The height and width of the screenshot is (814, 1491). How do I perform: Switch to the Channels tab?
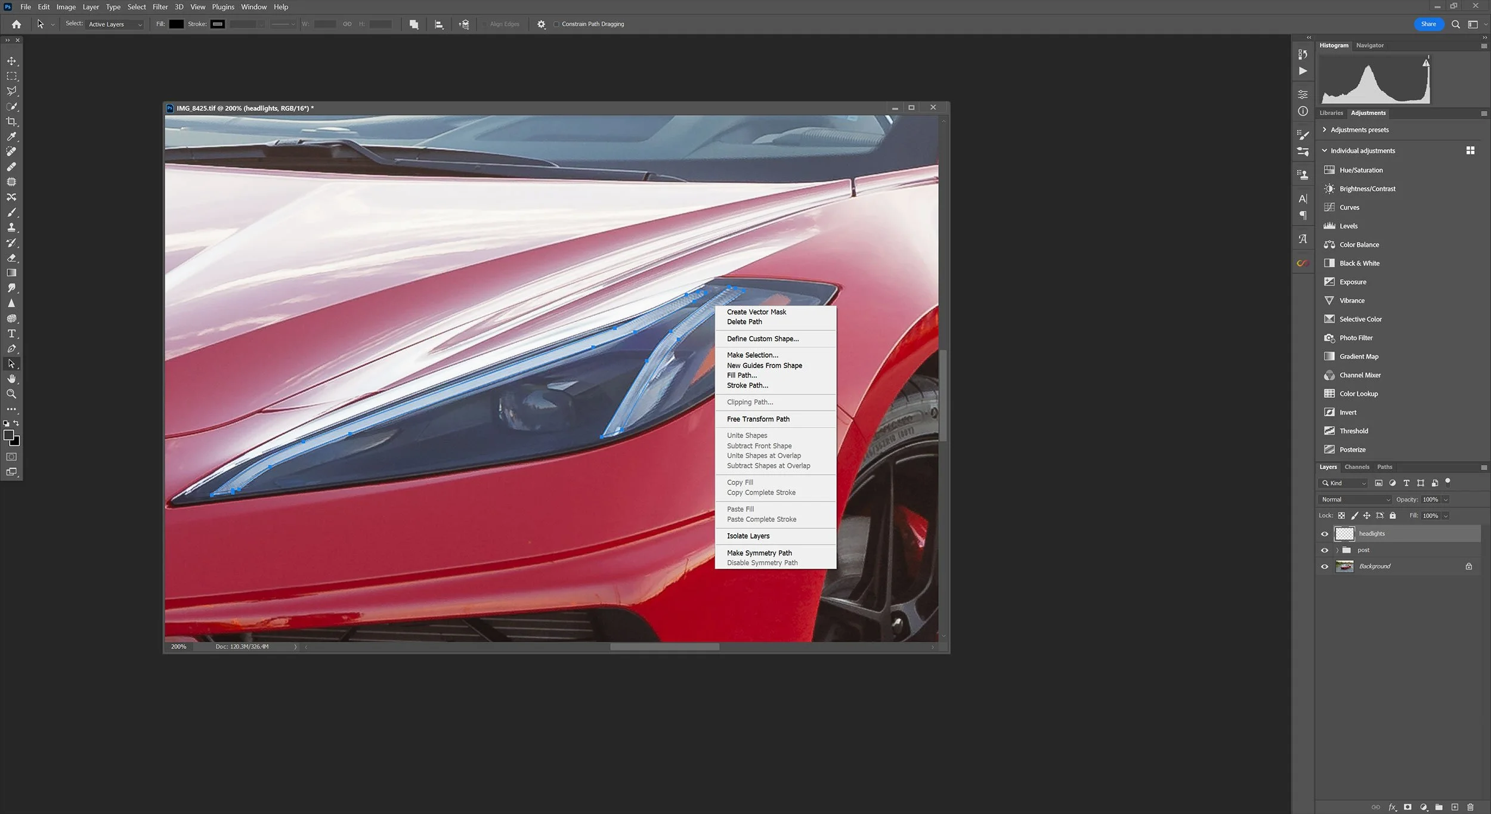1357,467
